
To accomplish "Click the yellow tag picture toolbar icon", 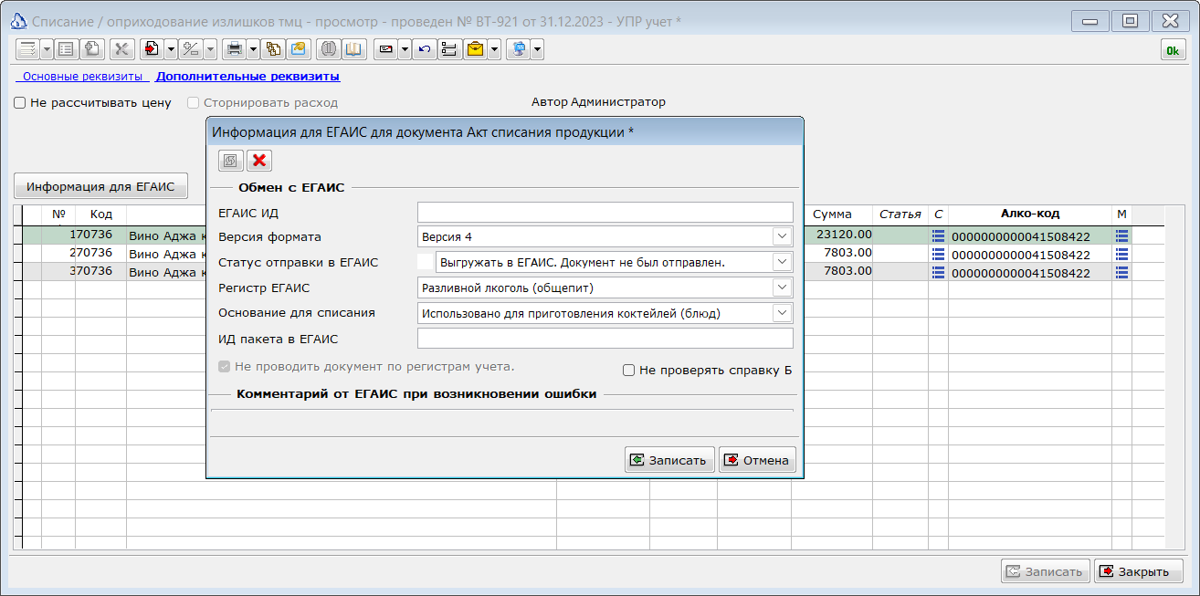I will (299, 49).
